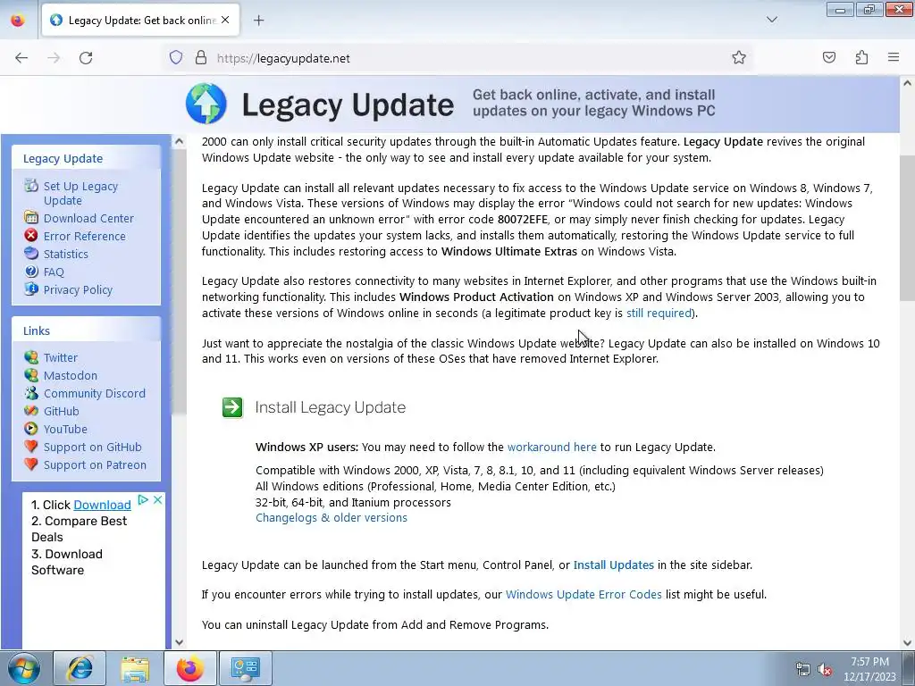Open the FAQ sidebar link
The height and width of the screenshot is (686, 915).
pyautogui.click(x=54, y=272)
